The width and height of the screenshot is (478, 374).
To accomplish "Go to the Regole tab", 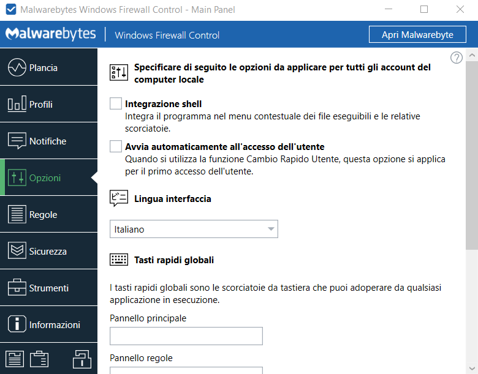I will (49, 214).
